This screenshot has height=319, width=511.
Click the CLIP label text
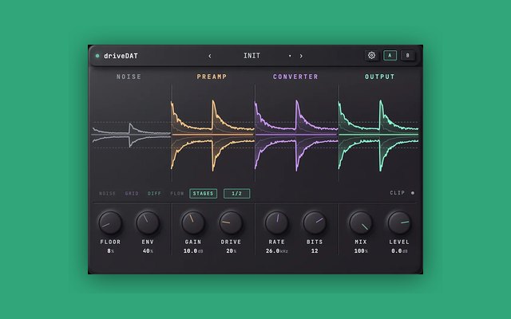point(398,193)
